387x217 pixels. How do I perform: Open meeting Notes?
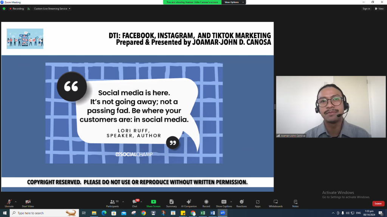295,203
